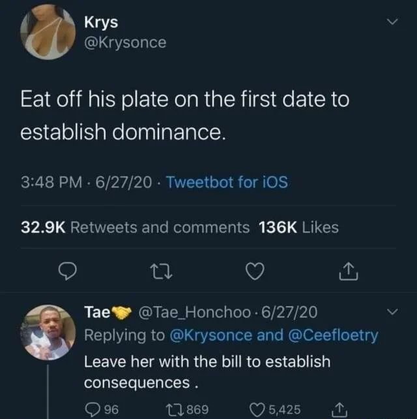
Task: View the 136K Likes list
Action: coord(299,227)
